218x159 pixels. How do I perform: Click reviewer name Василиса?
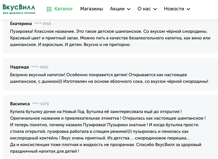(x=20, y=104)
